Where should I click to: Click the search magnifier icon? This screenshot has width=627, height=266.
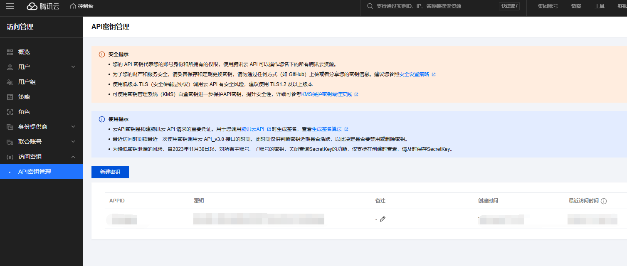[370, 6]
